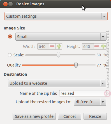Click the minus icon next to Width
Viewport: 111px width, 124px height.
click(52, 47)
